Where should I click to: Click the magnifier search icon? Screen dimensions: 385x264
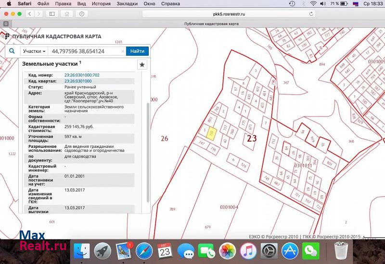(12, 51)
